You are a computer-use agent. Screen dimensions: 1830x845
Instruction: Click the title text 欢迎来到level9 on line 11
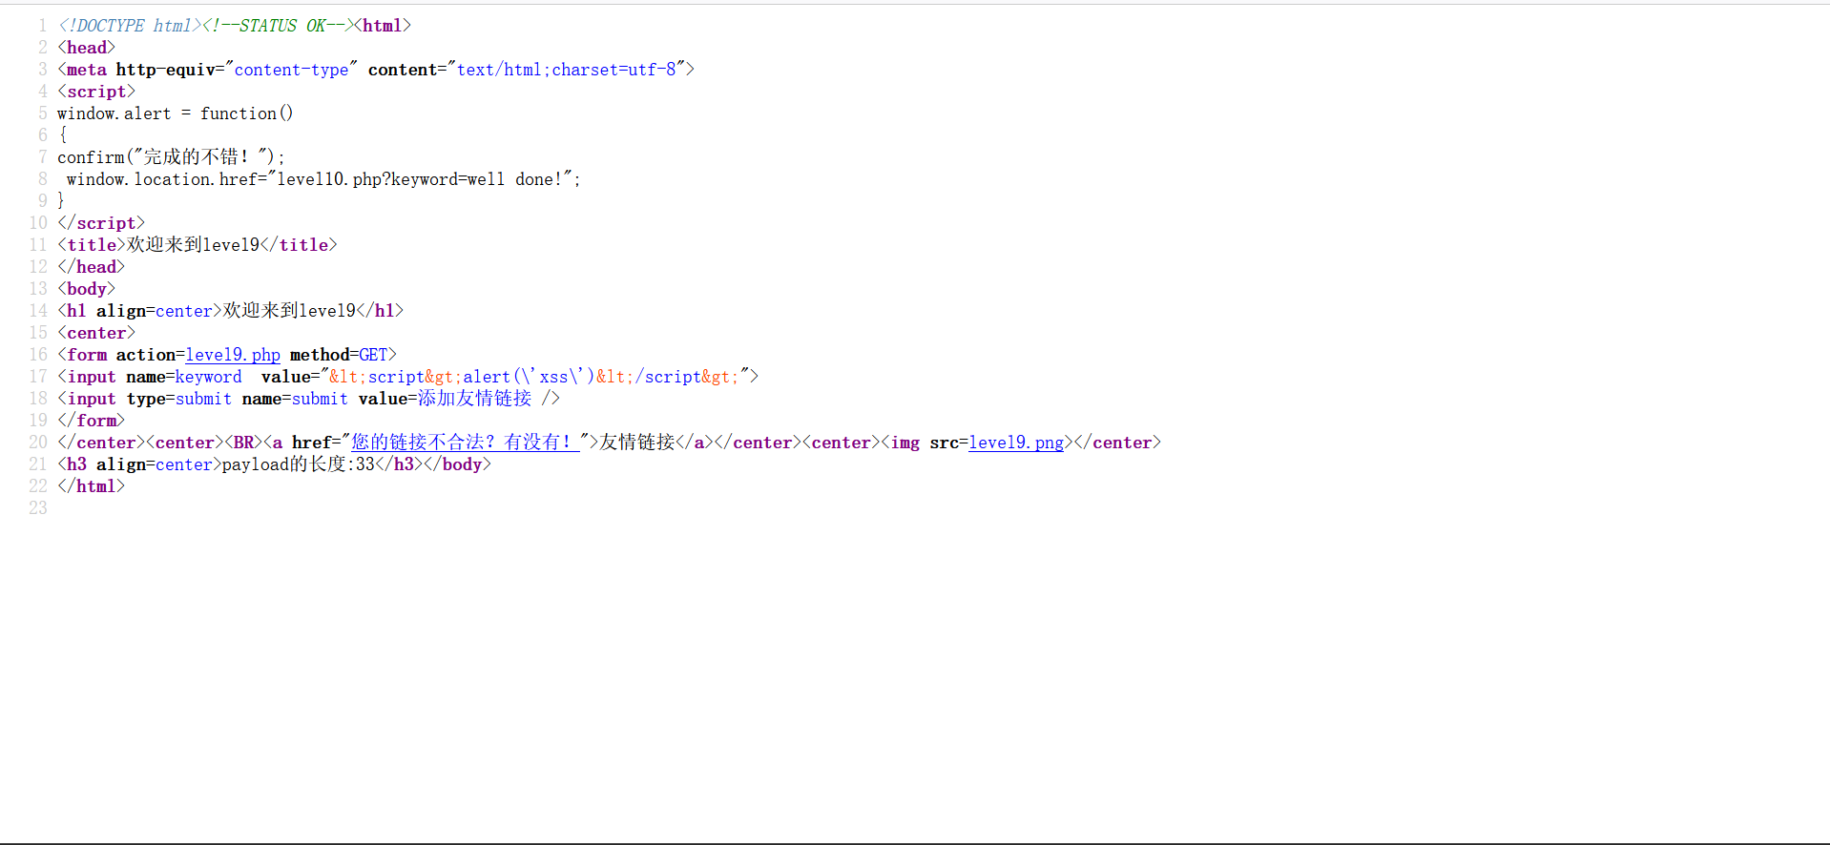[193, 245]
